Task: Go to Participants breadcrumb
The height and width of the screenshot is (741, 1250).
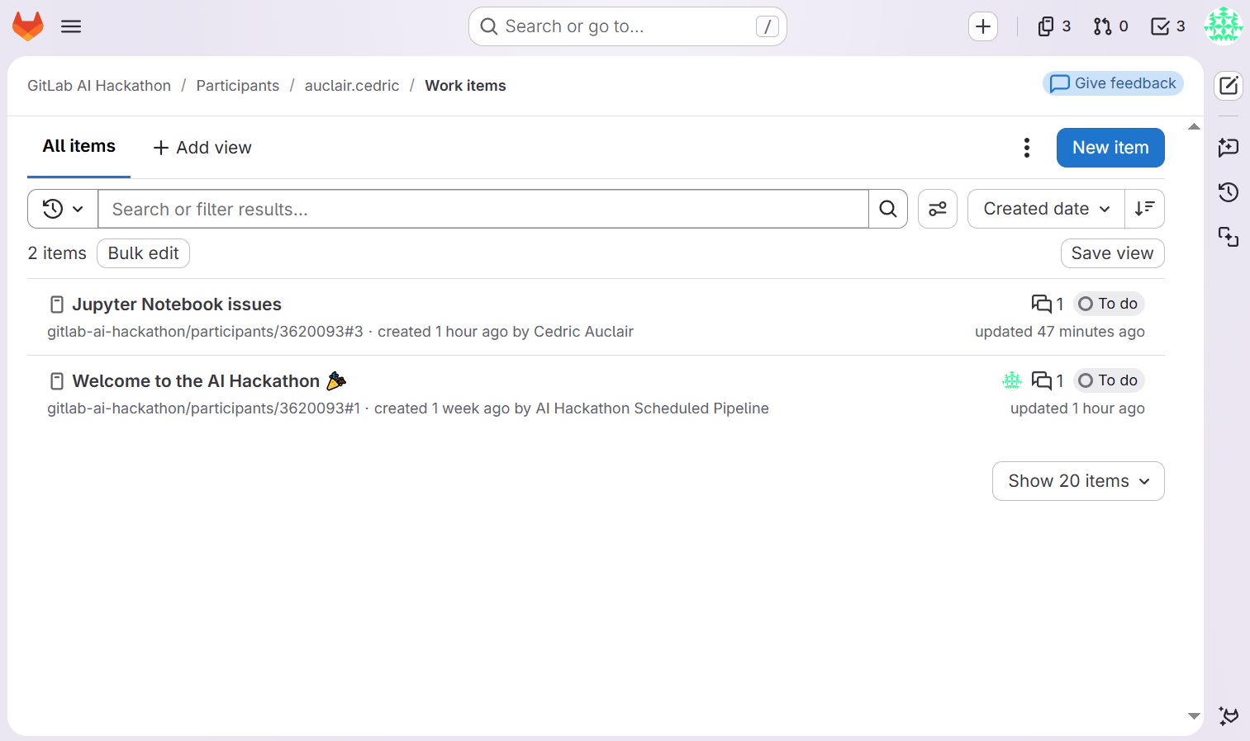Action: [238, 86]
